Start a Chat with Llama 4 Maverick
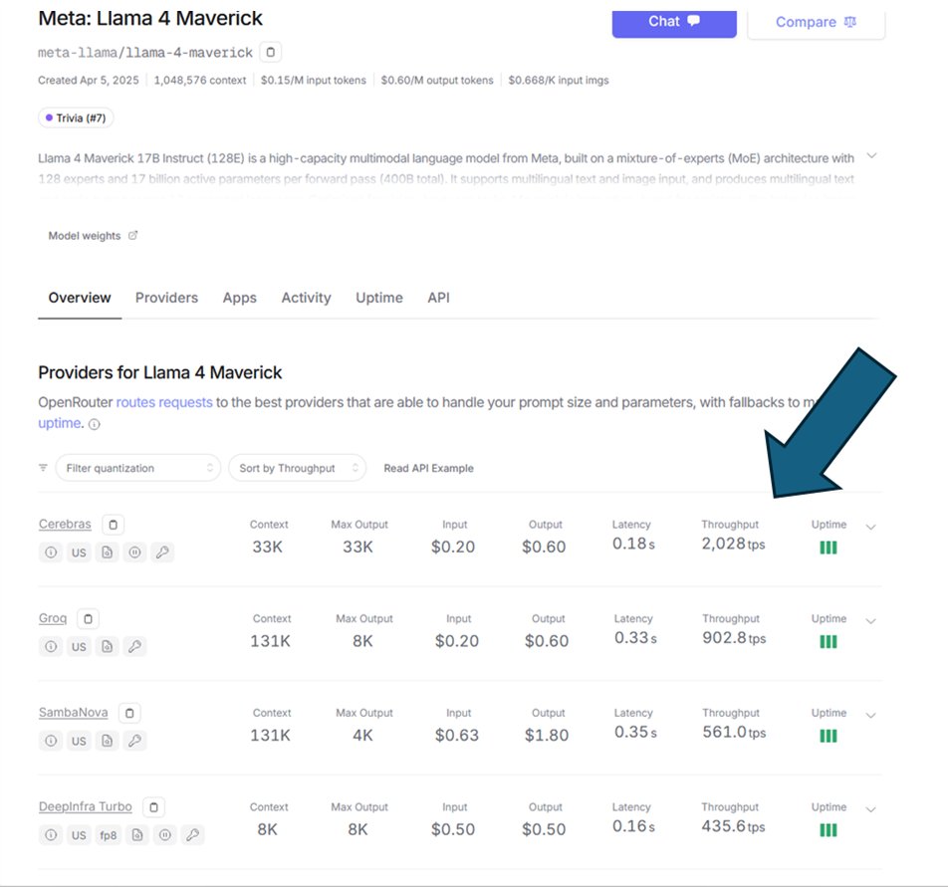The height and width of the screenshot is (887, 948). click(x=674, y=23)
